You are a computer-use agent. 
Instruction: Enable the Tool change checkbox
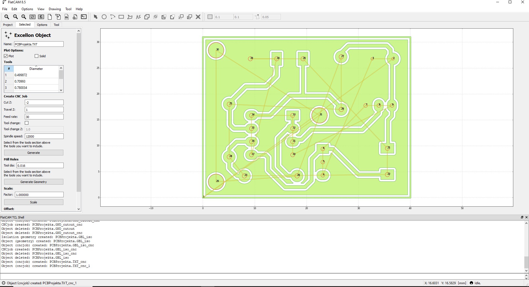[x=27, y=123]
